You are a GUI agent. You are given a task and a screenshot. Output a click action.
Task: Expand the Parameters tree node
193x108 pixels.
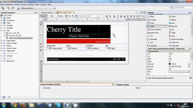coord(2,20)
